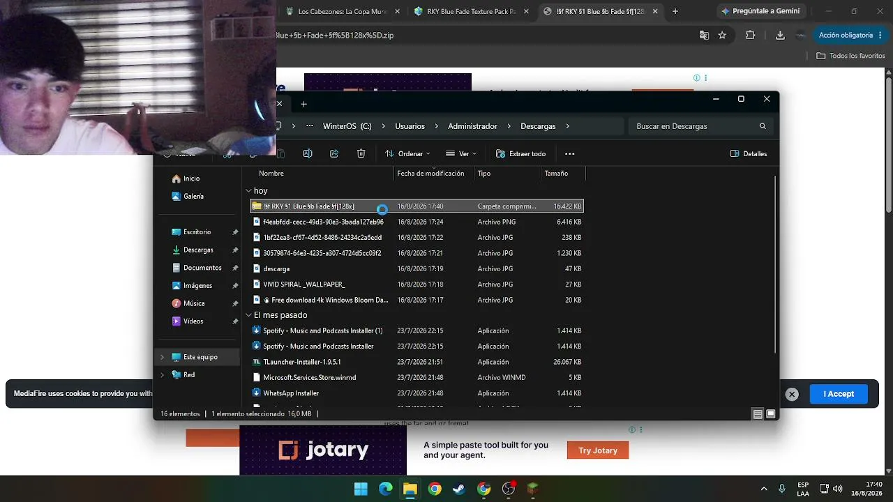This screenshot has height=502, width=893.
Task: Open the chevron after Usuarios in address bar
Action: (x=437, y=126)
